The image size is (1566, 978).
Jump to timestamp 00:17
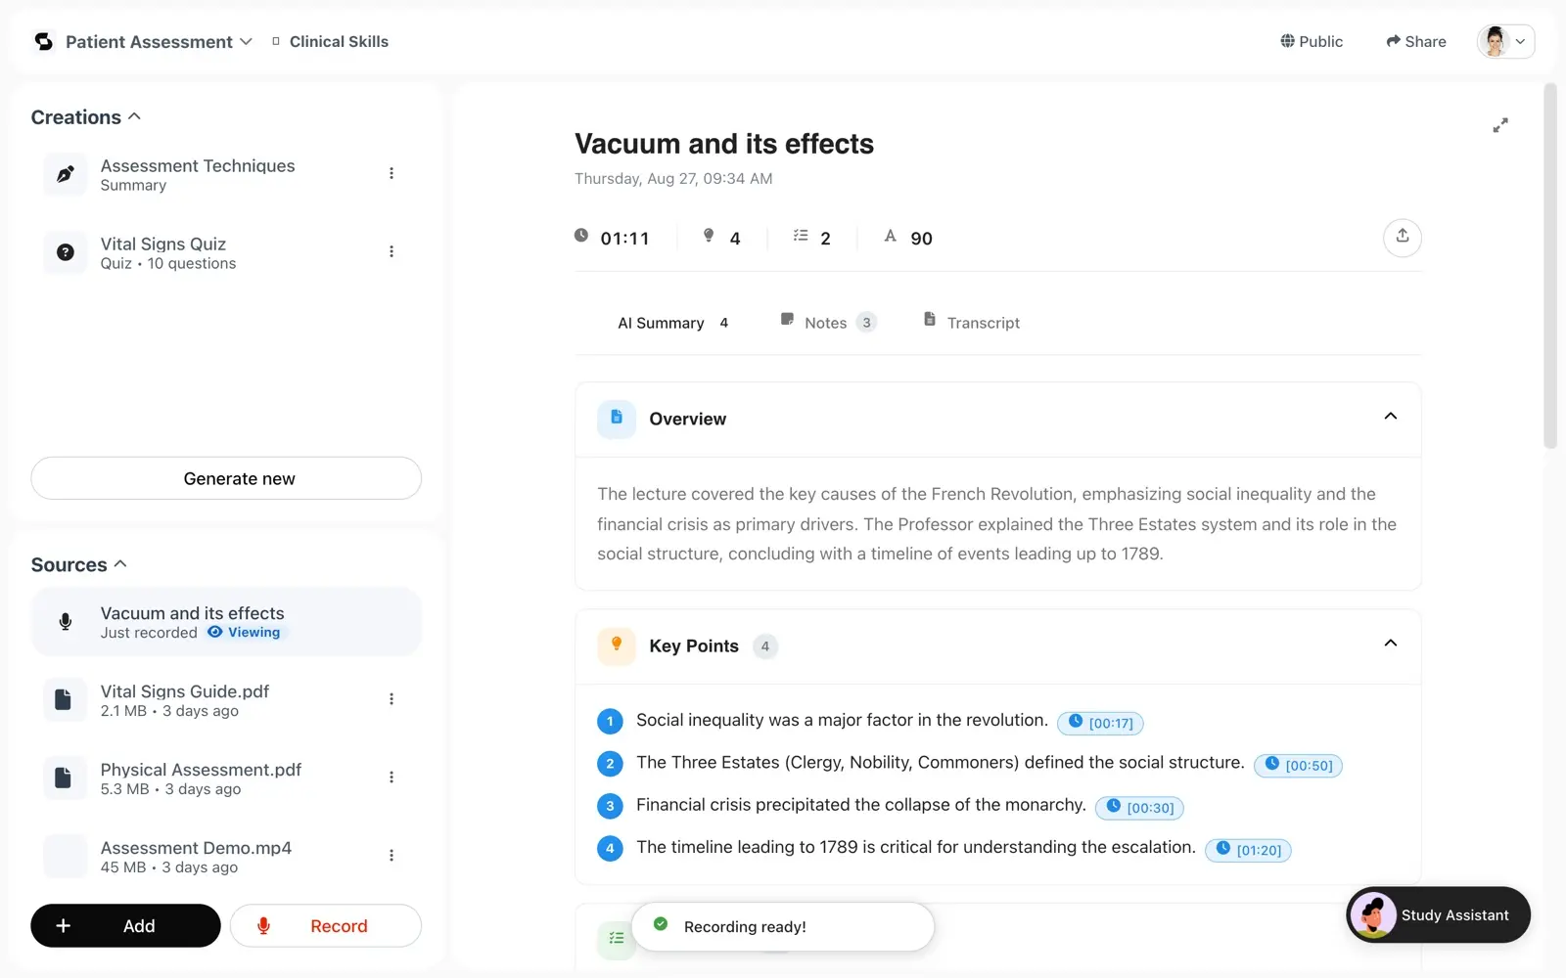click(1100, 723)
